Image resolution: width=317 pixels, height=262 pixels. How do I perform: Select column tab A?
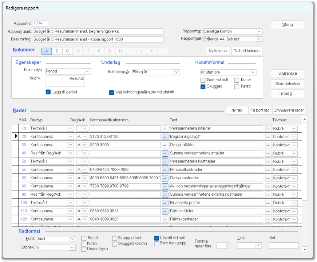tap(47, 51)
